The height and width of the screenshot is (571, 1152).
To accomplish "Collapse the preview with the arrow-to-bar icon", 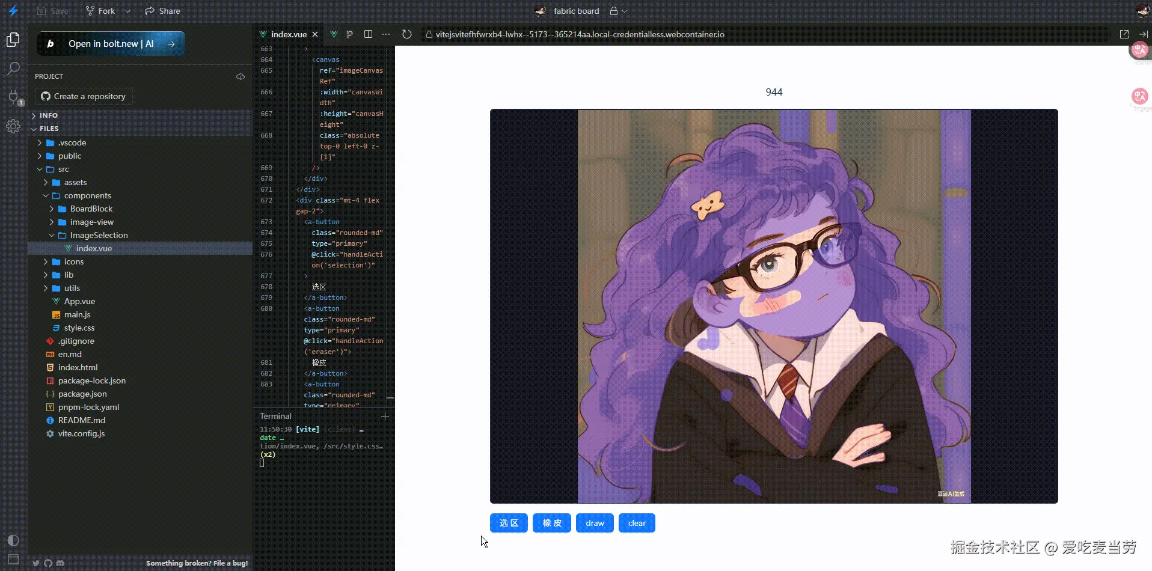I will coord(1143,34).
